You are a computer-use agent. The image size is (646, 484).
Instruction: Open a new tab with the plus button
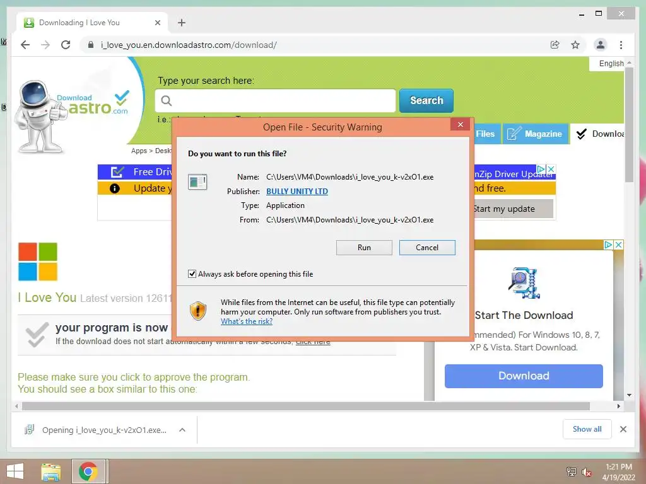tap(182, 23)
